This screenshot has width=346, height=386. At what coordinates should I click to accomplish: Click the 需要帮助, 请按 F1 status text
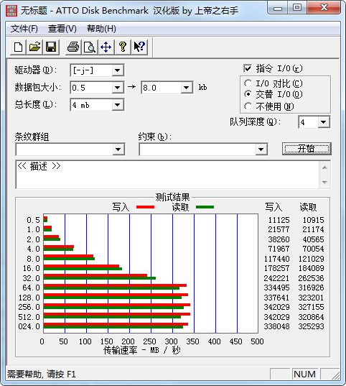point(42,374)
